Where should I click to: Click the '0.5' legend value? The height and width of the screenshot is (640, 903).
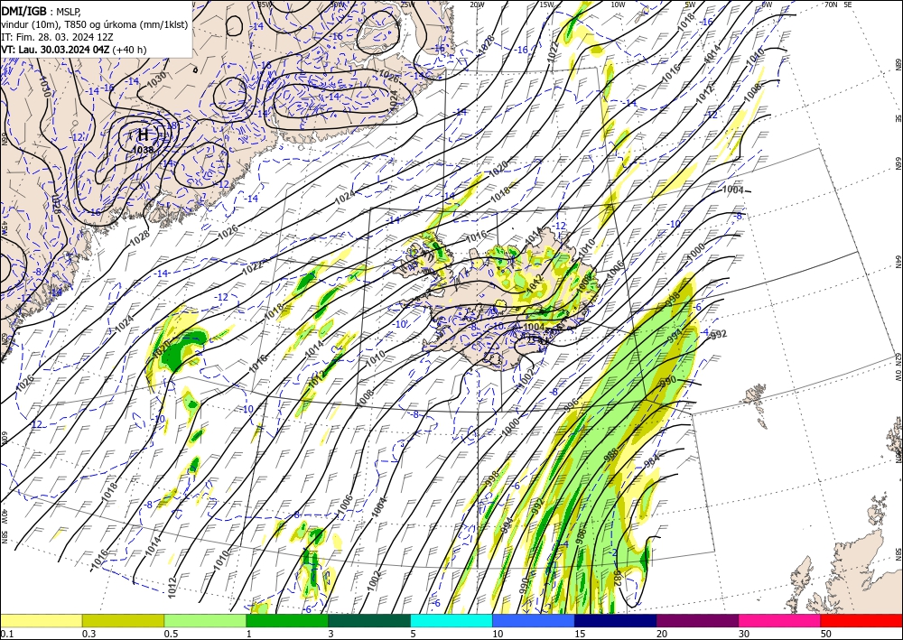(171, 634)
